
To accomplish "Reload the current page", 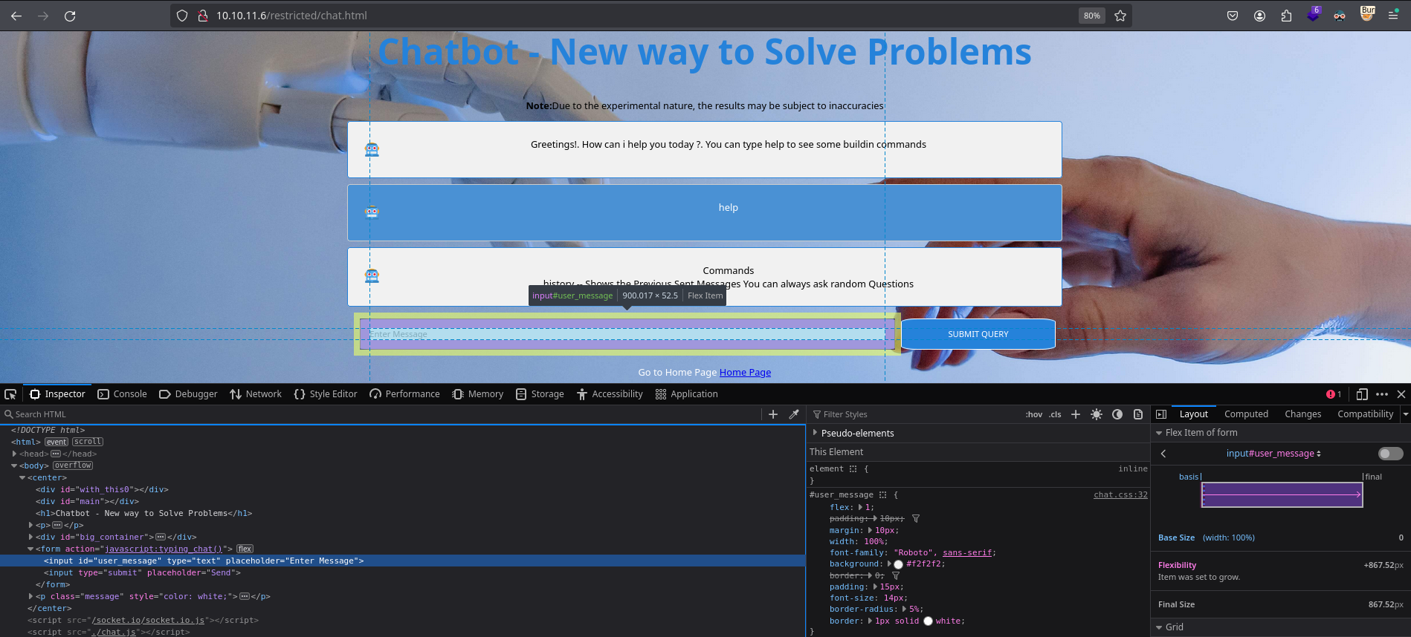I will click(x=70, y=16).
